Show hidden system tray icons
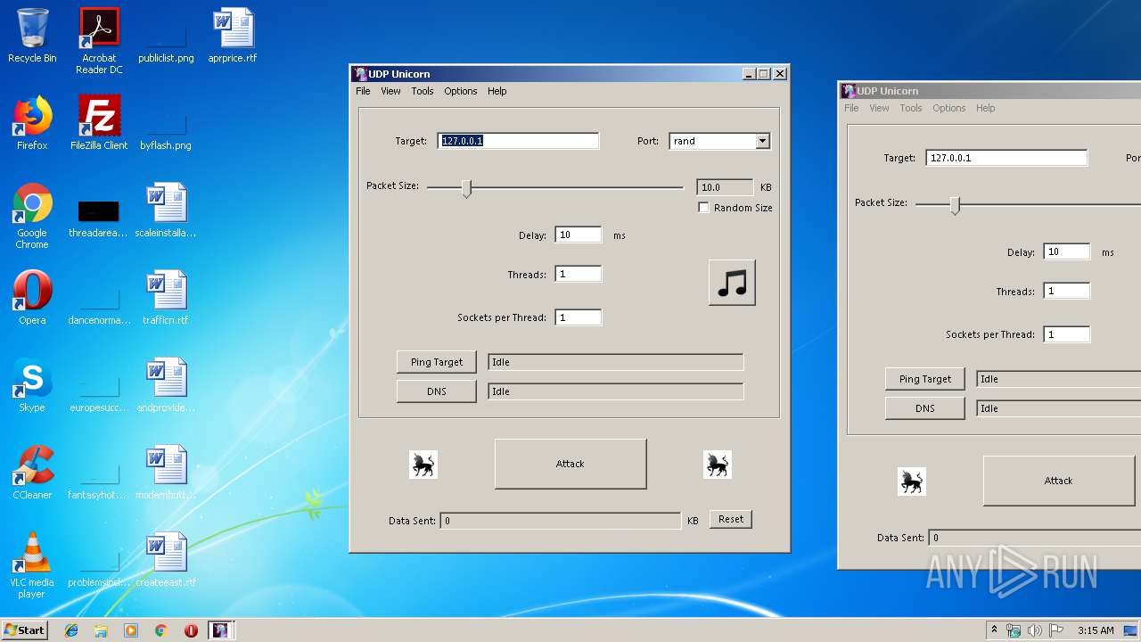 click(x=995, y=630)
